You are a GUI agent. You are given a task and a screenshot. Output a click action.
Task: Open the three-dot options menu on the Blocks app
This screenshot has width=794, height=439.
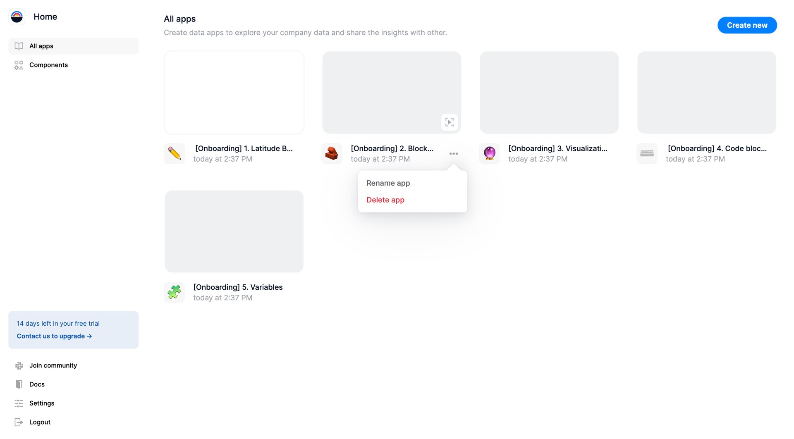(x=453, y=153)
